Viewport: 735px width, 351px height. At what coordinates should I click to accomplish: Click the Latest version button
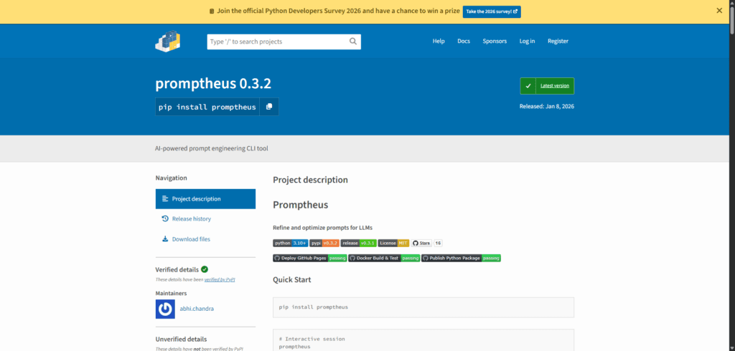click(x=547, y=86)
